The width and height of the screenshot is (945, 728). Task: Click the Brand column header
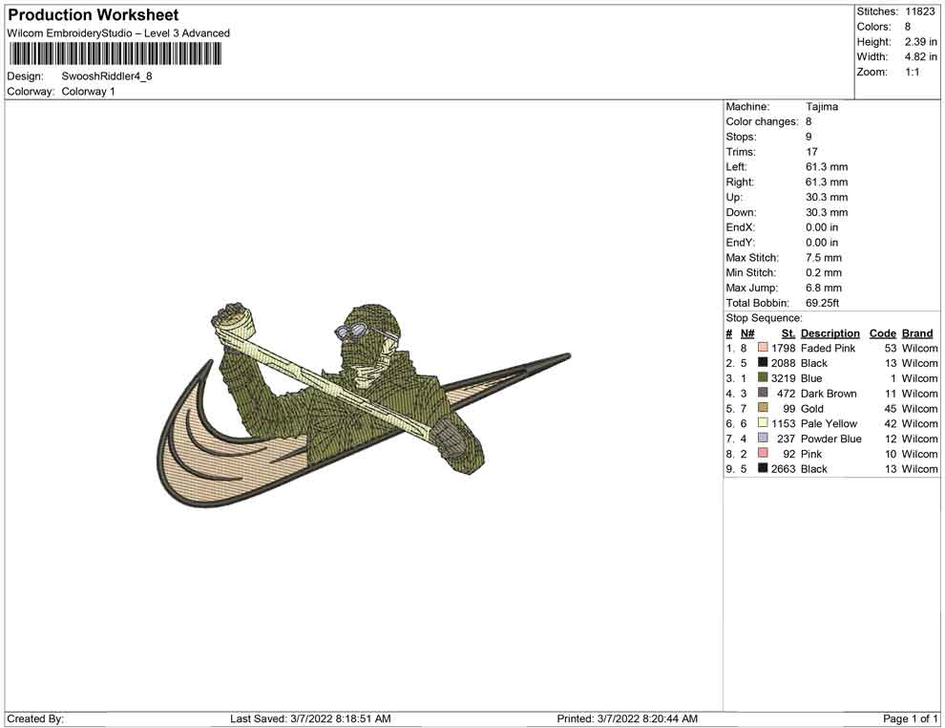coord(917,333)
